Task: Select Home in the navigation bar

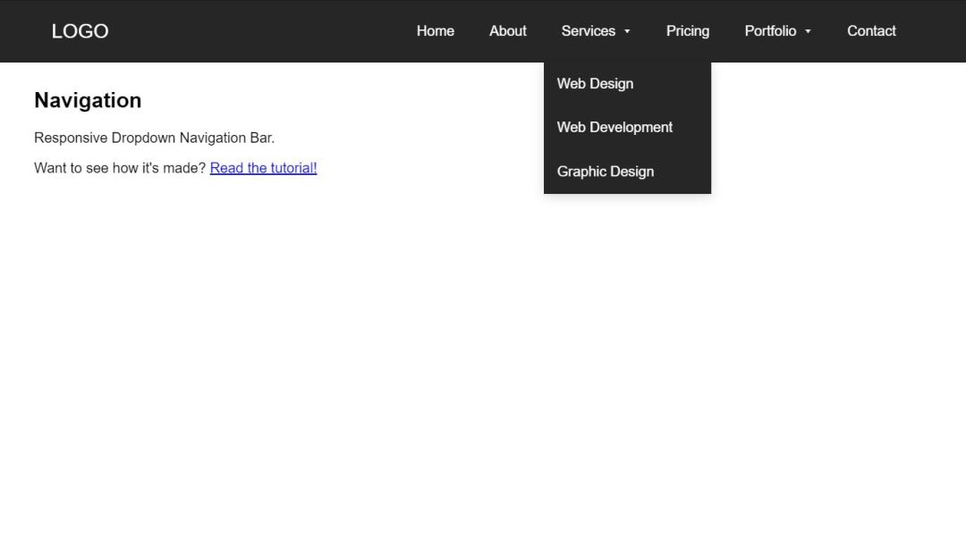Action: (x=435, y=30)
